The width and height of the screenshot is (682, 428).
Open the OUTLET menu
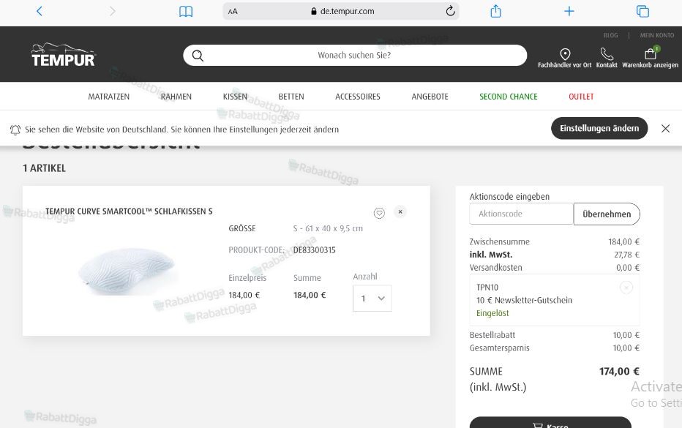[581, 97]
